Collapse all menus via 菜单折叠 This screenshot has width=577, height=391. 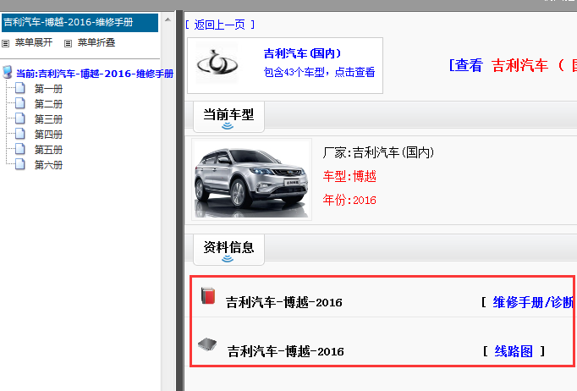[96, 42]
